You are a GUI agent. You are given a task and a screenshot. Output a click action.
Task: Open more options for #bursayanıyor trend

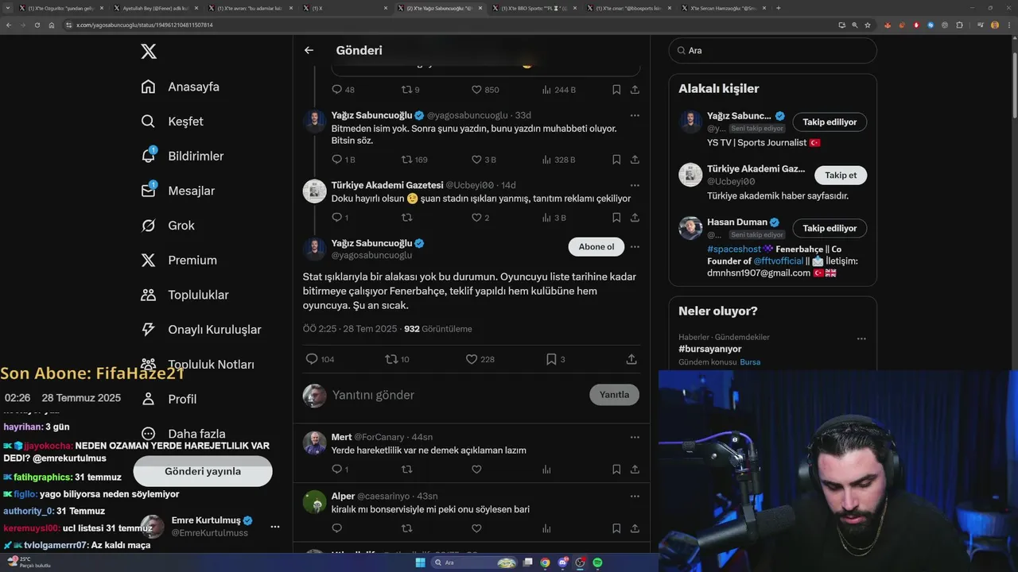[861, 338]
